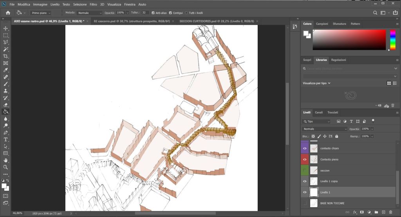Switch to the Campioni tab
This screenshot has width=401, height=217.
(322, 24)
